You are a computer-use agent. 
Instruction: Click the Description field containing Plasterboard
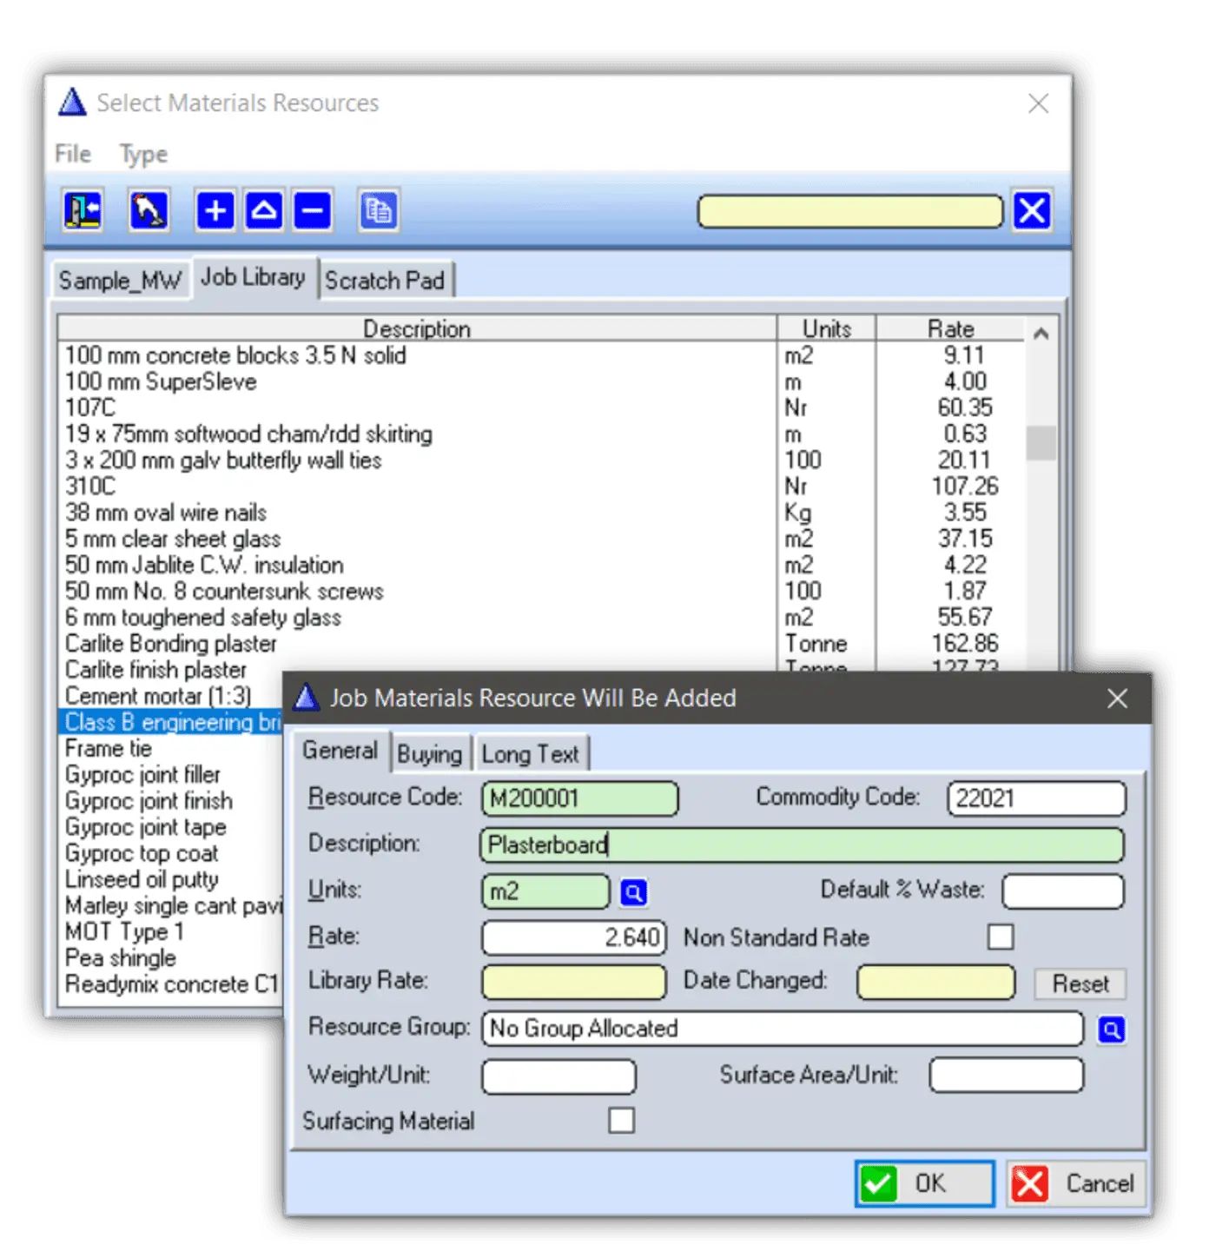(x=803, y=844)
